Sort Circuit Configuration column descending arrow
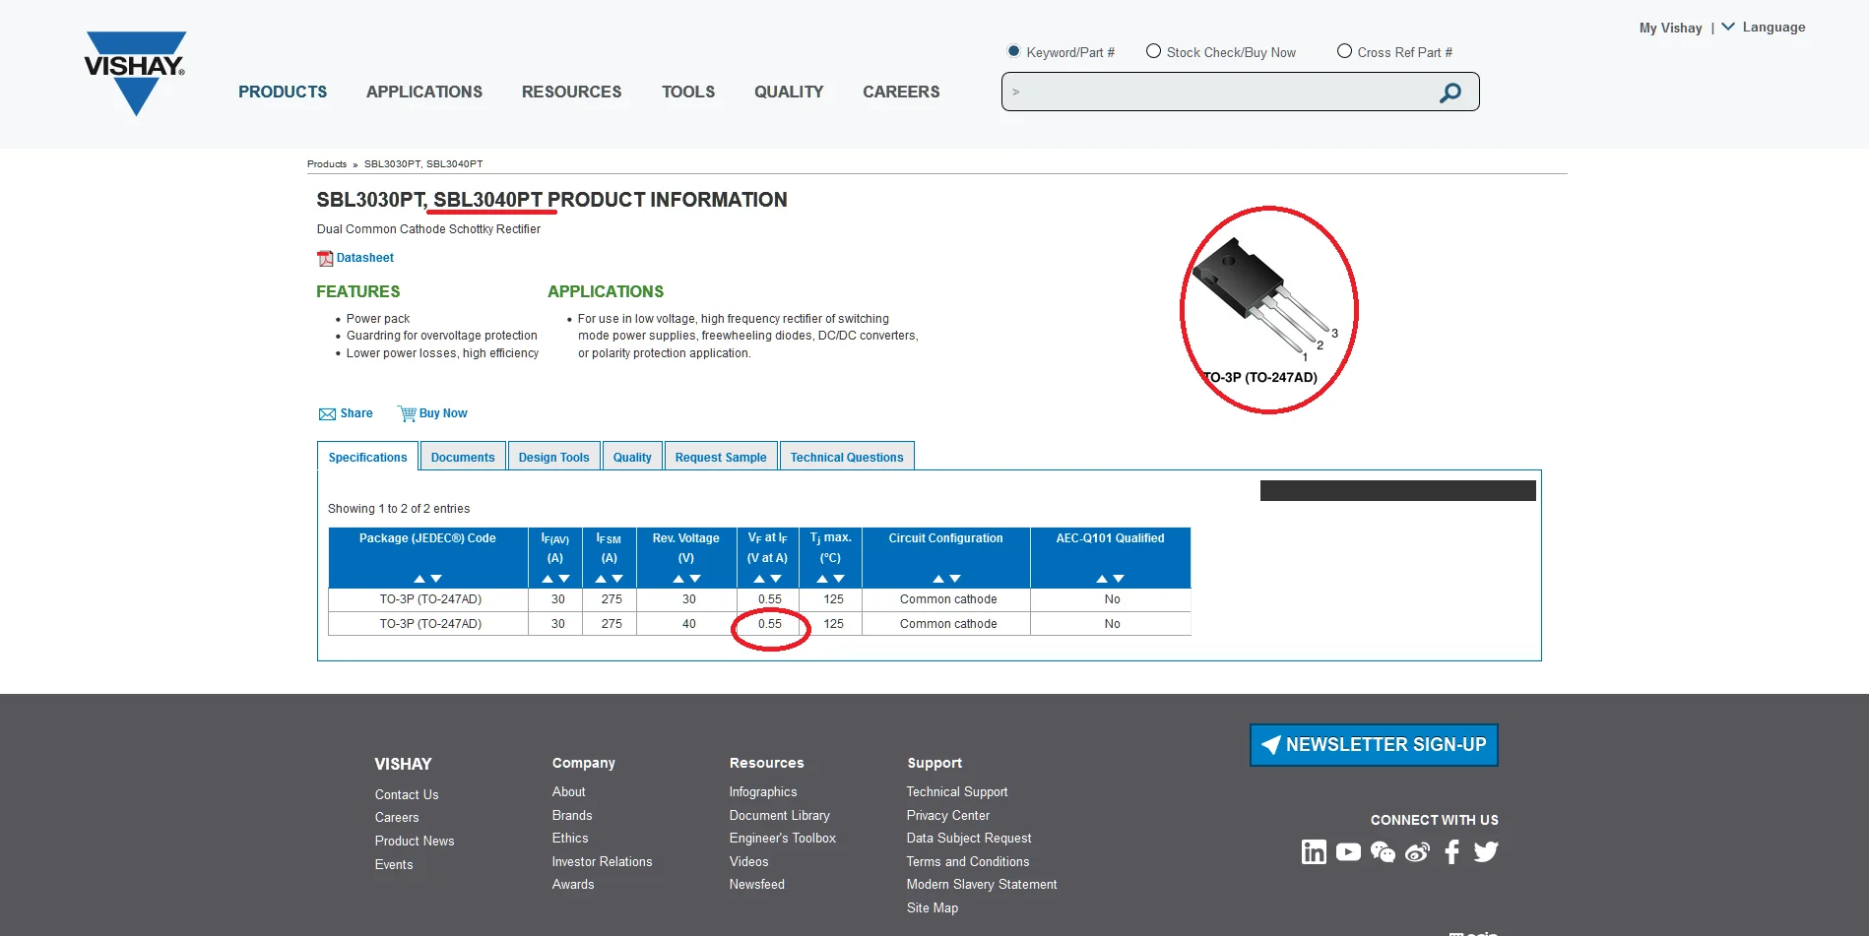The width and height of the screenshot is (1869, 936). coord(955,579)
